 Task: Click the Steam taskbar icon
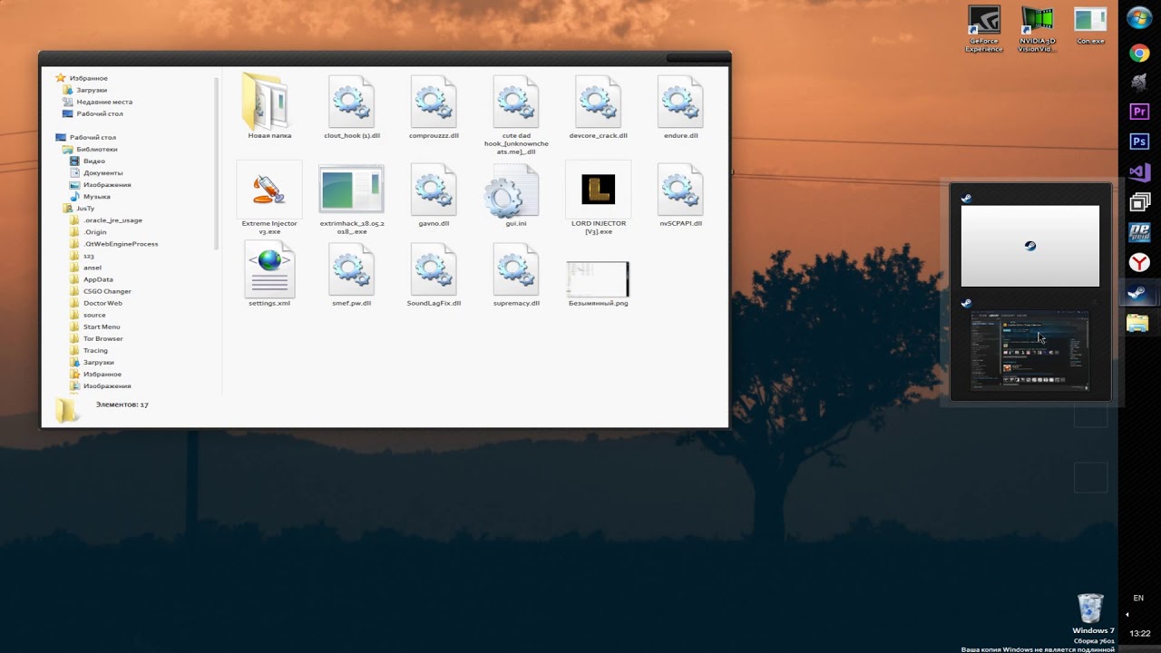click(x=1137, y=293)
